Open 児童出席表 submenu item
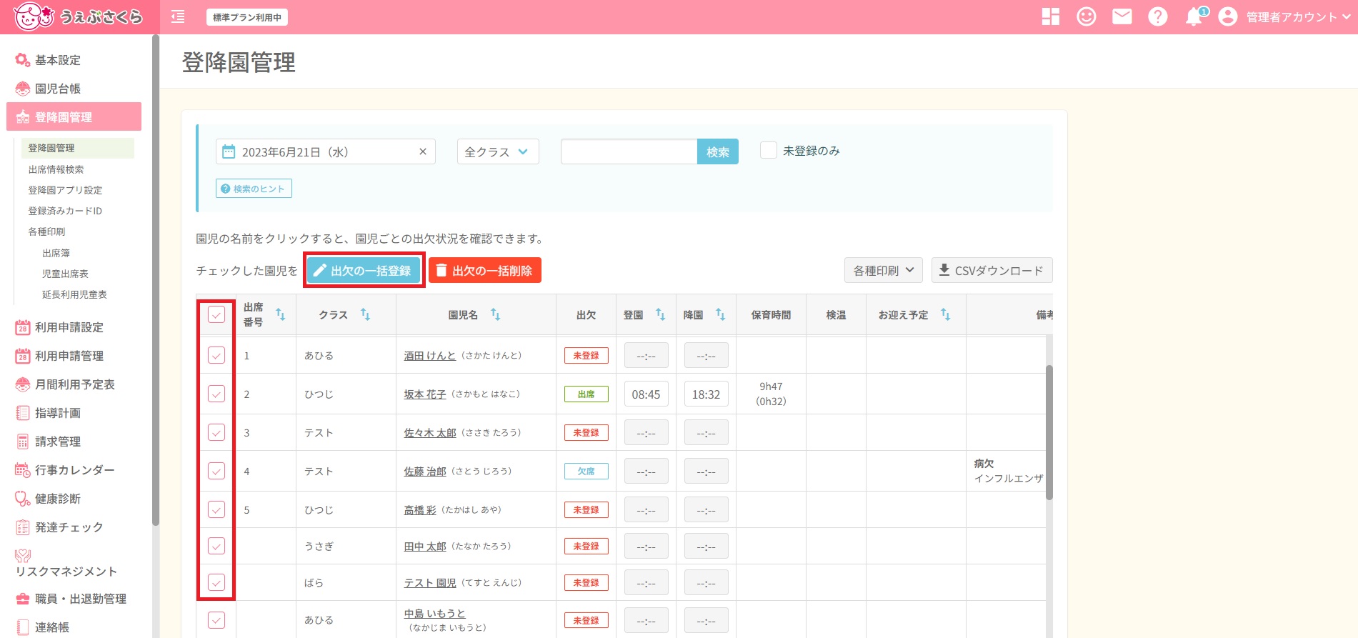The height and width of the screenshot is (638, 1358). point(65,274)
